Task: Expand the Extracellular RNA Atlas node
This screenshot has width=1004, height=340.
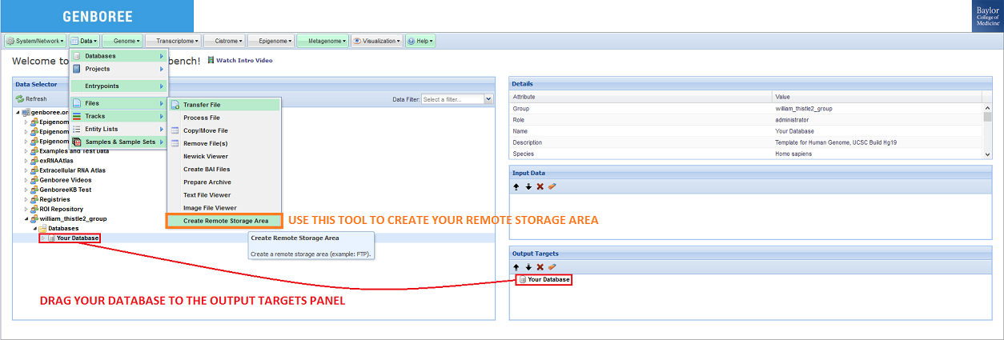Action: coord(26,170)
